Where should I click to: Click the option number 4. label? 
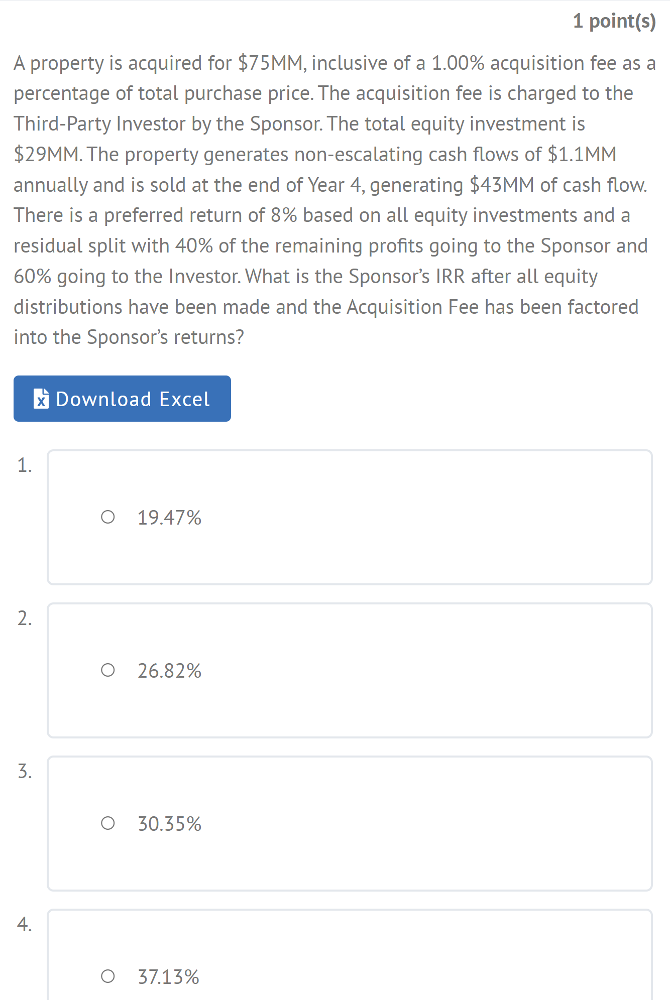[24, 925]
